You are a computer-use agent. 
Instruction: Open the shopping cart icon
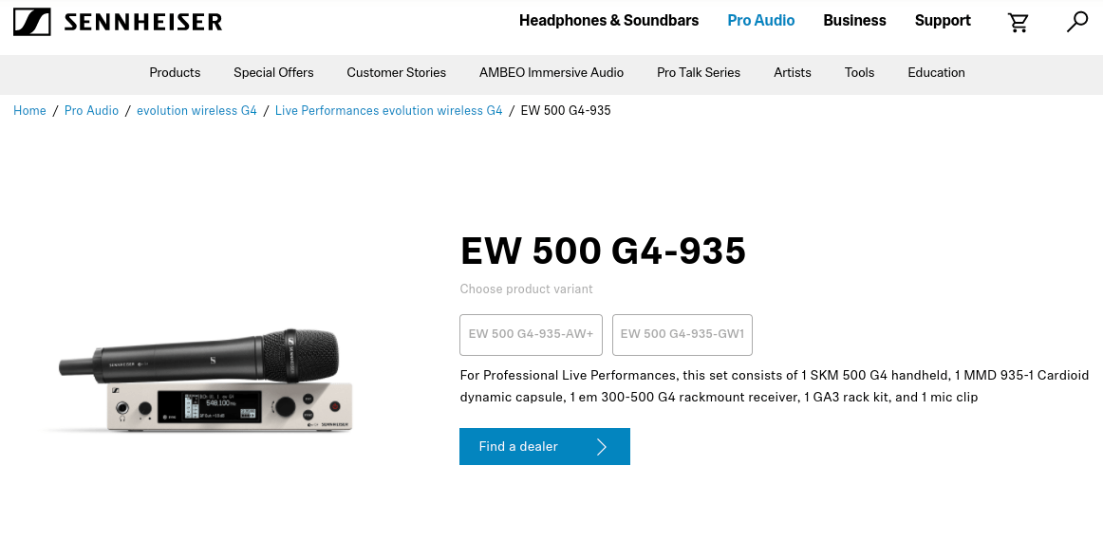(x=1018, y=23)
